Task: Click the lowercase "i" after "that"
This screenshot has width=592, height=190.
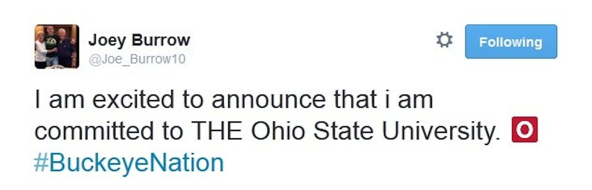Action: coord(387,100)
